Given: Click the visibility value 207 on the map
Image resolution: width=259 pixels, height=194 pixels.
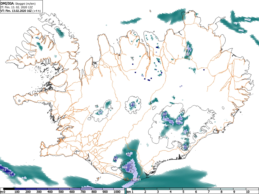Looking at the screenshot, I should [165, 114].
